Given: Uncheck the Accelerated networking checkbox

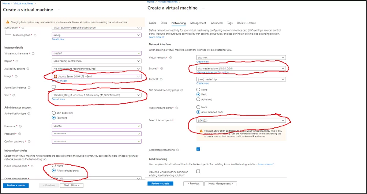Looking at the screenshot, I should 198,149.
